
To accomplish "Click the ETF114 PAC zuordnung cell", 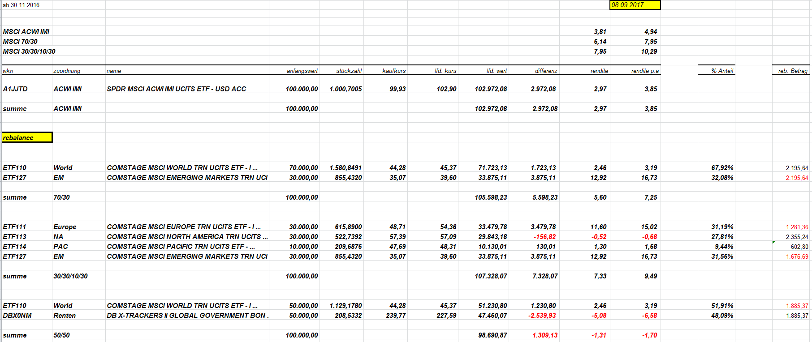I will coord(79,247).
